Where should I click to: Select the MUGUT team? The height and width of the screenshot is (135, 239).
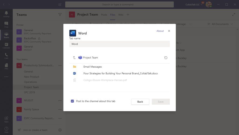click(x=29, y=101)
